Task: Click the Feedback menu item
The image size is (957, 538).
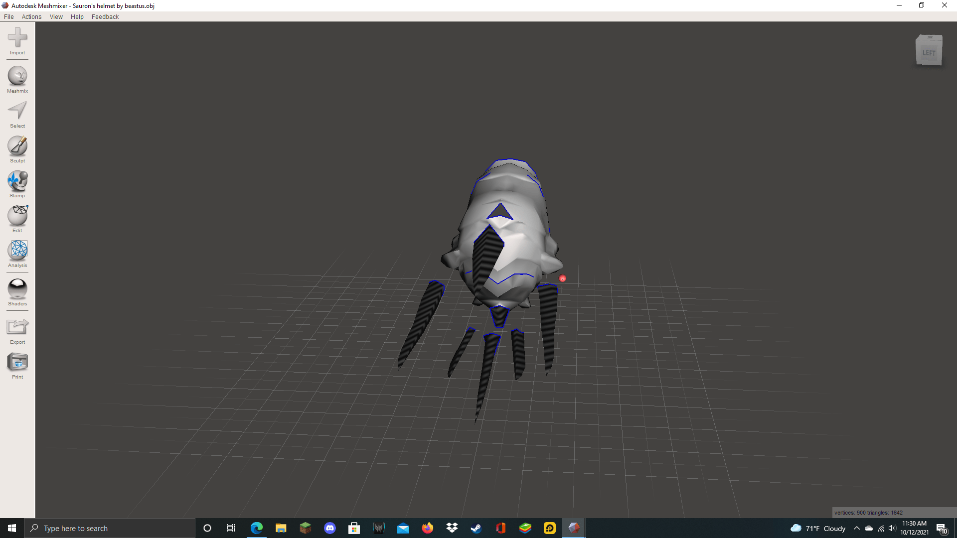Action: [105, 16]
